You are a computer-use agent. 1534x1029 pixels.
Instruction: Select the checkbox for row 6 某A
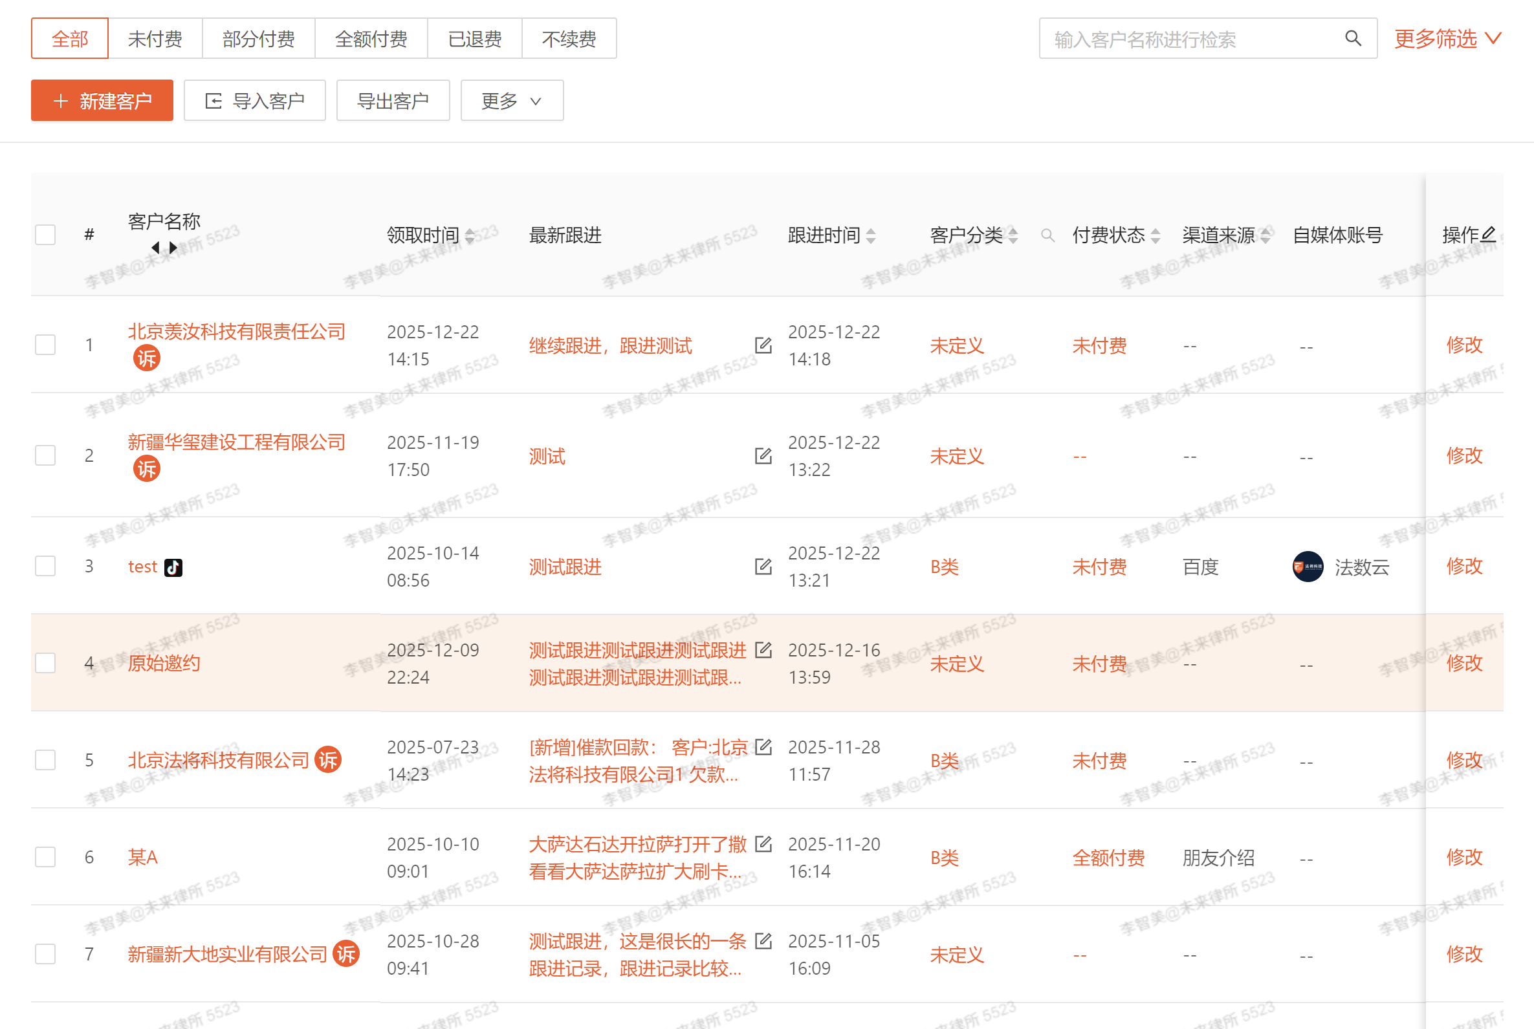pos(45,856)
